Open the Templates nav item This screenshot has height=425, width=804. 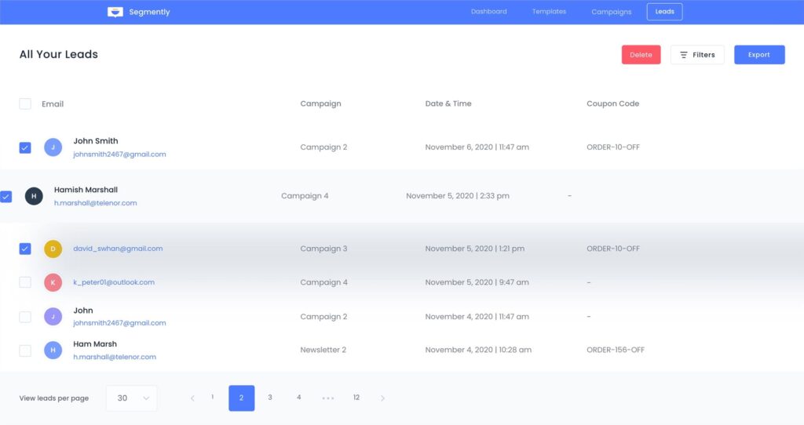[549, 12]
